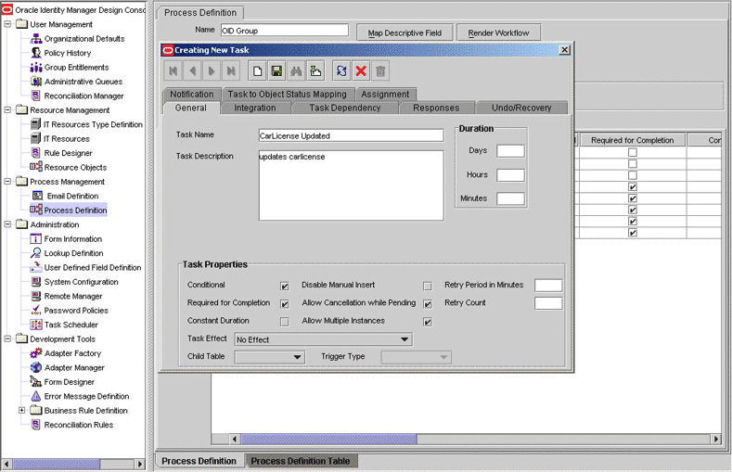Open Adapter Factory node
732x472 pixels.
click(72, 353)
